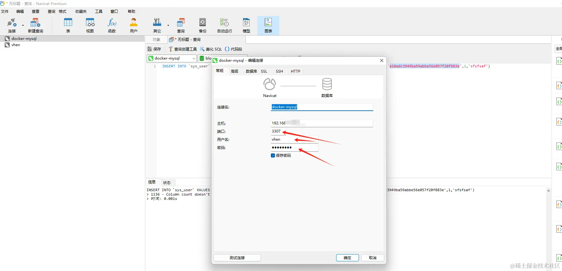This screenshot has height=271, width=562.
Task: Click the 端口 (Port) field showing 3307
Action: 278,131
